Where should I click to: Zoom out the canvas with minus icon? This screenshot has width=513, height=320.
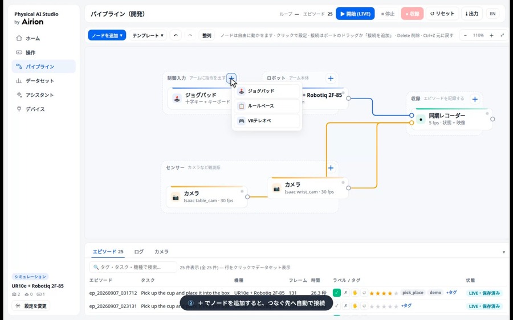[x=465, y=35]
